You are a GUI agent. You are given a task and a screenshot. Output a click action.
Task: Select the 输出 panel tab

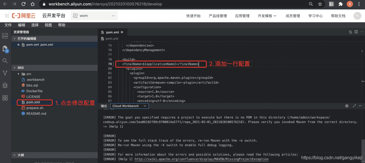point(104,106)
